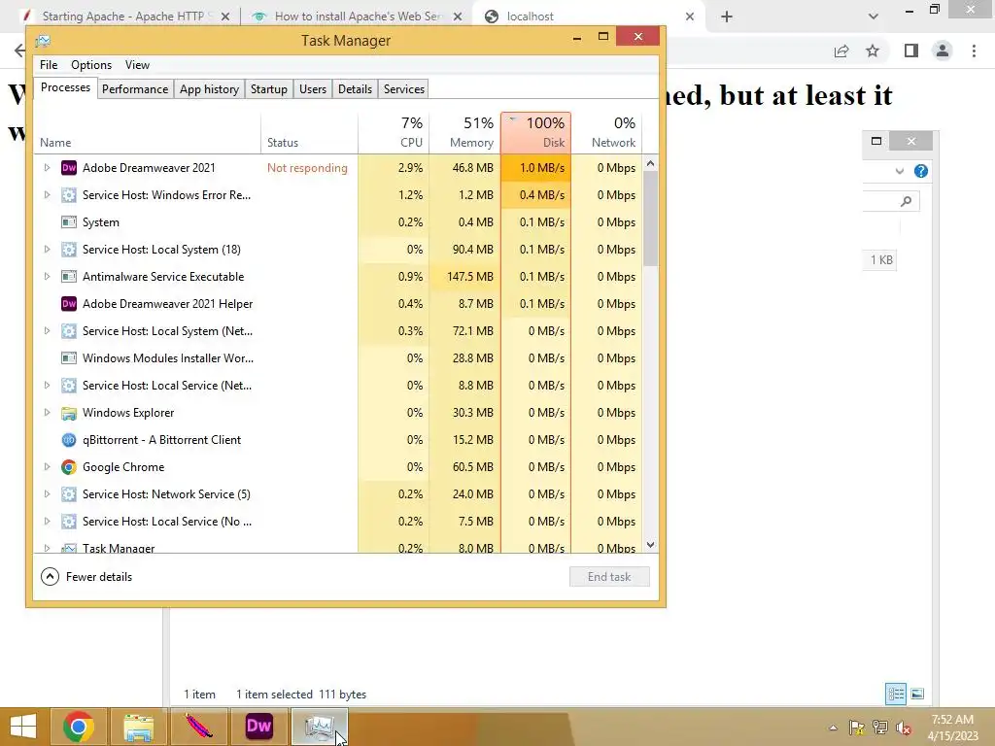Expand Antimalware Service Executable
The image size is (995, 746).
coord(47,277)
